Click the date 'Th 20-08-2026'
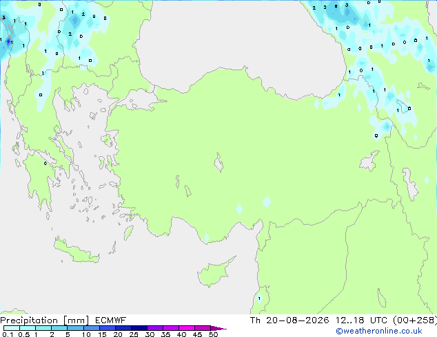This screenshot has height=337, width=437. coord(289,320)
